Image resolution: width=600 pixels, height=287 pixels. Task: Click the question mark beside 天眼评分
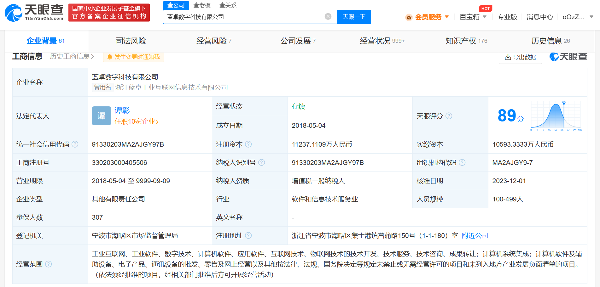pos(449,116)
